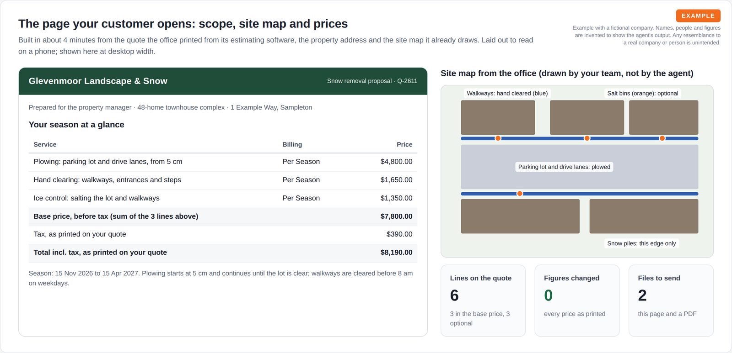This screenshot has width=732, height=353.
Task: Click the 'Parking lot and drive lanes: plowed' label
Action: click(564, 167)
